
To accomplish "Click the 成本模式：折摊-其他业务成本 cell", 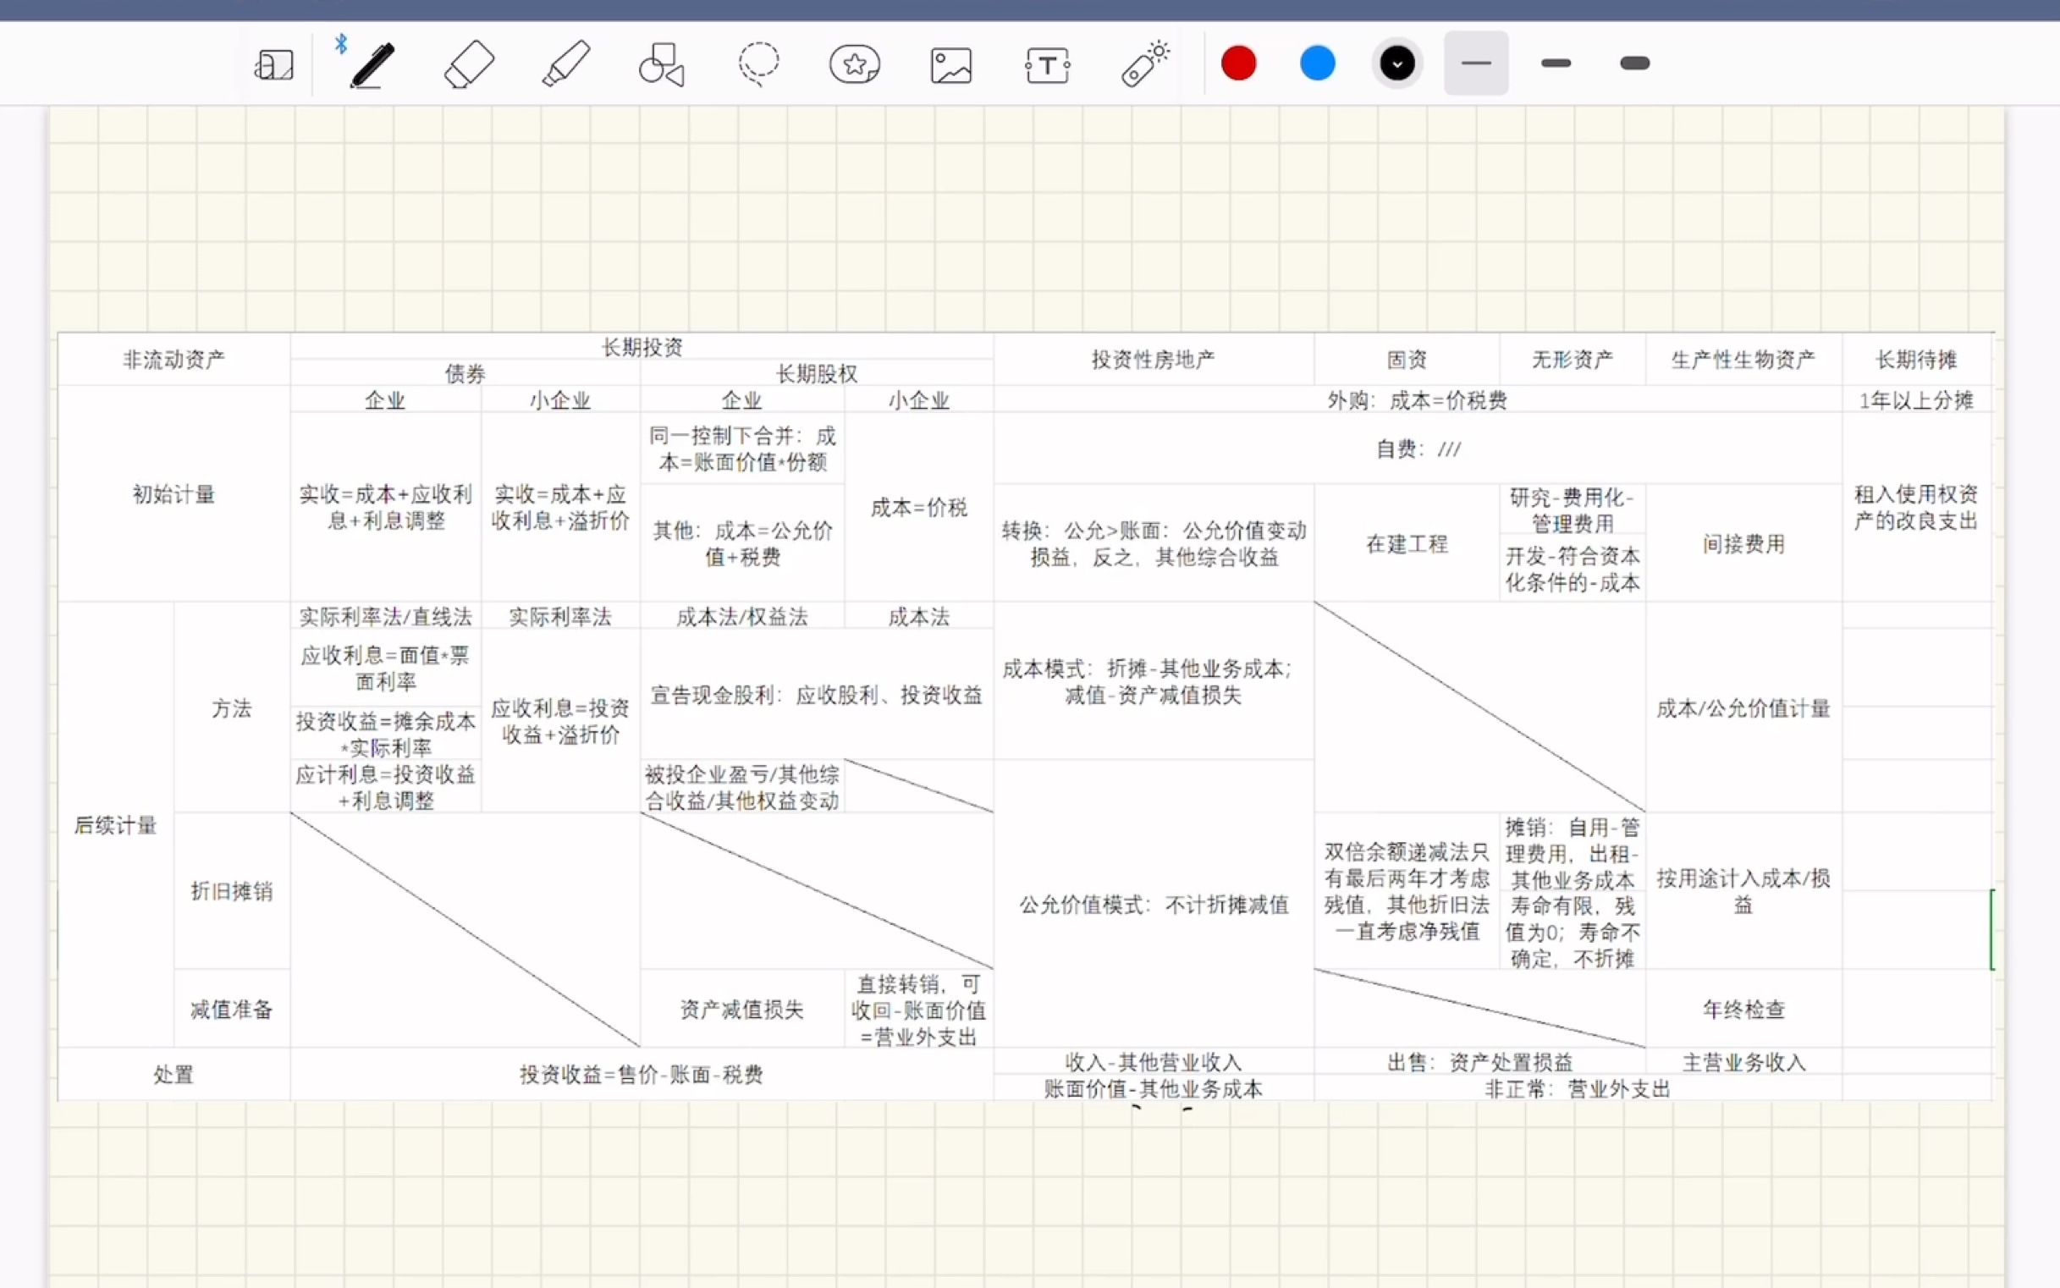I will pyautogui.click(x=1153, y=681).
